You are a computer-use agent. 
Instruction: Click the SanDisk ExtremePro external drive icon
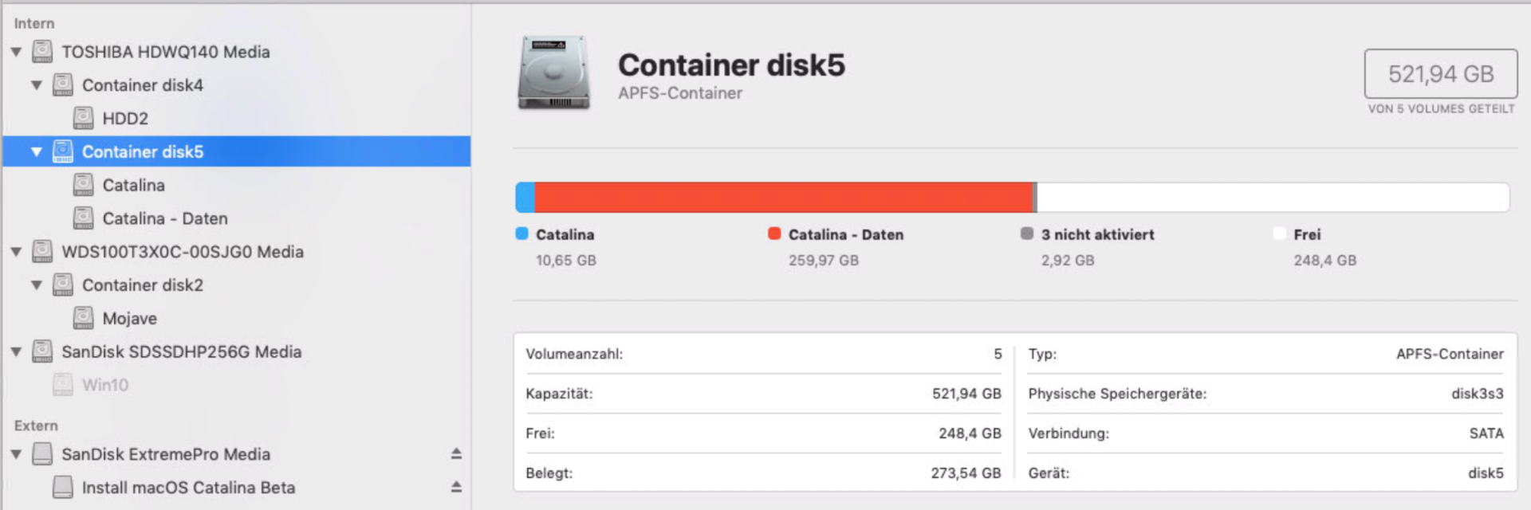(42, 454)
